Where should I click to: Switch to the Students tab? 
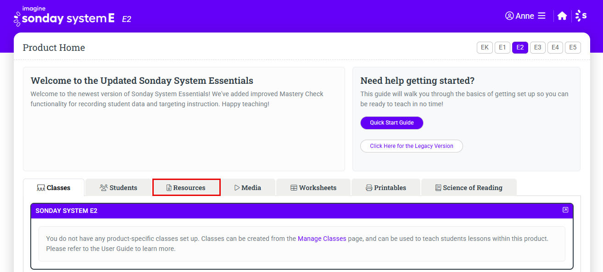(118, 188)
